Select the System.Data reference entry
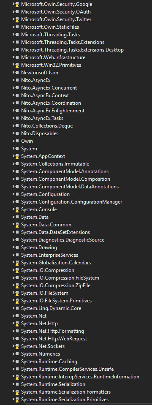 35,217
